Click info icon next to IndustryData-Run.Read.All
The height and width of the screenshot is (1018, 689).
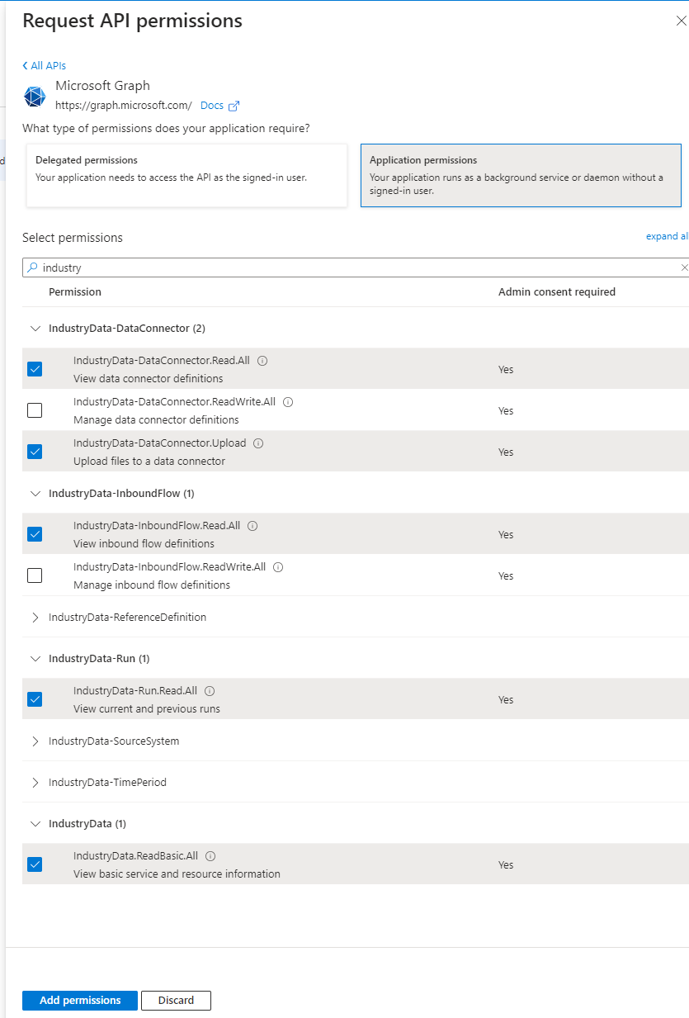point(210,691)
